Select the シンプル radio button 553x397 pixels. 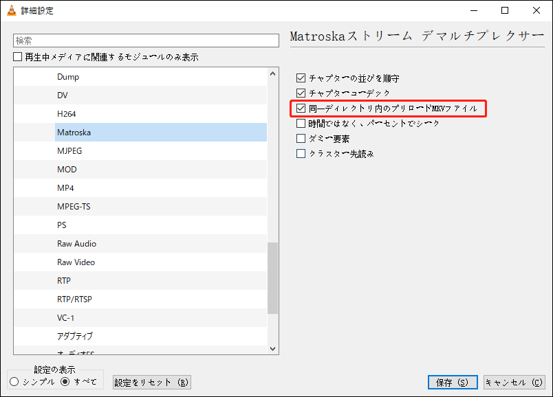[x=14, y=381]
